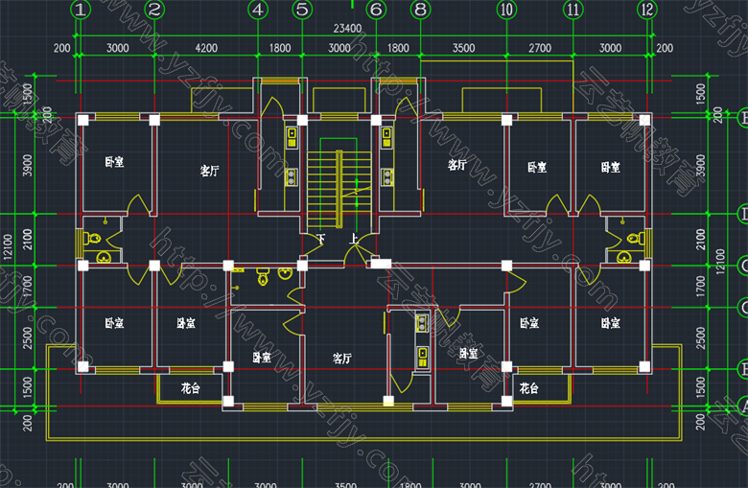Select the gas stove in the lower kitchen
This screenshot has height=488, width=748.
tap(422, 323)
